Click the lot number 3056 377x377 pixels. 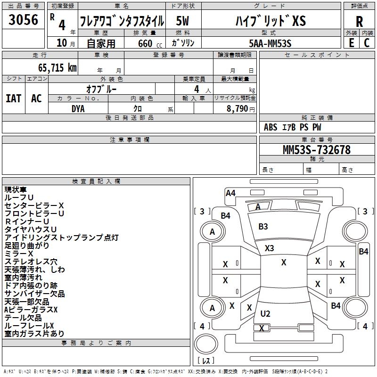[x=23, y=19]
